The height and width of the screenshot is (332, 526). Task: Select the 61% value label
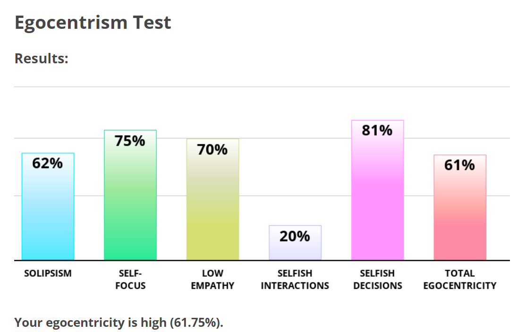coord(460,165)
